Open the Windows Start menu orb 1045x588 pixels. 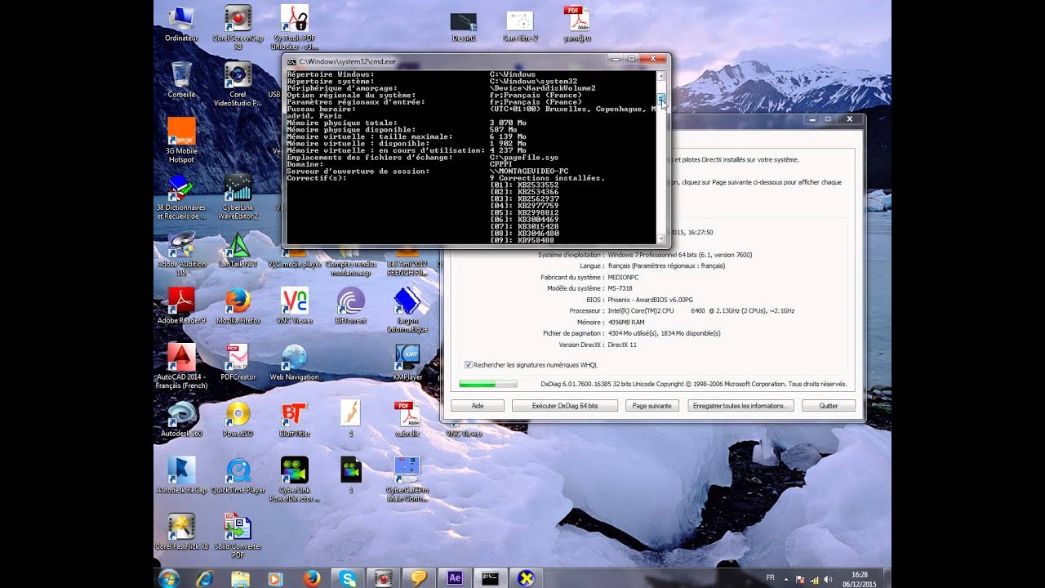coord(169,577)
